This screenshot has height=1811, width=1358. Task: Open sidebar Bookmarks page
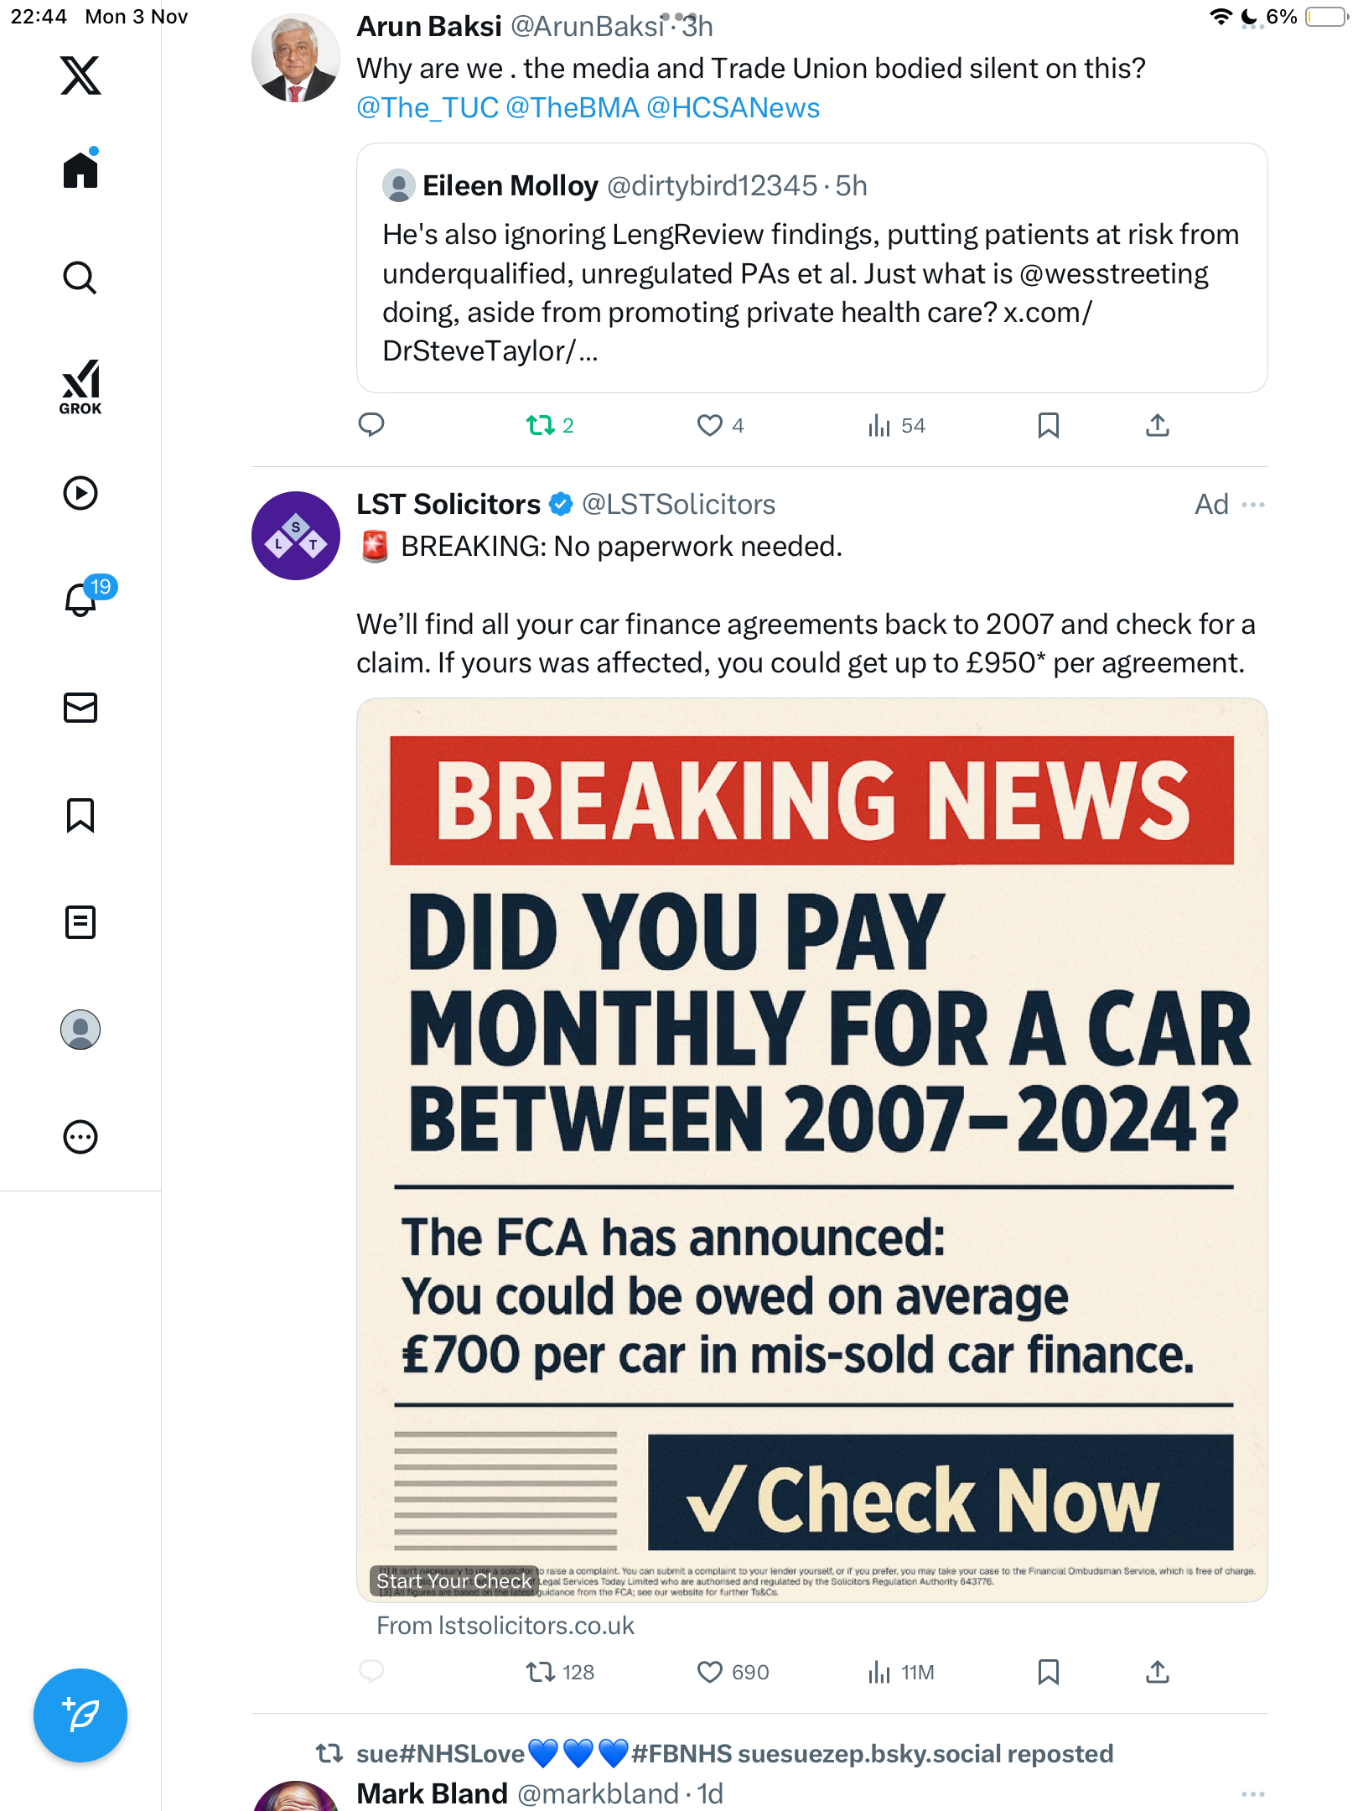click(80, 815)
